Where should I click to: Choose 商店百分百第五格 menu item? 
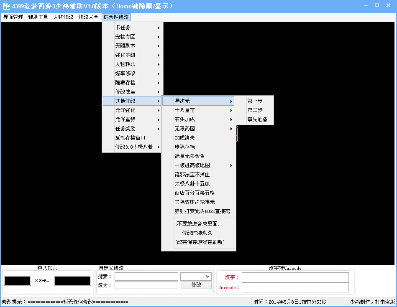pyautogui.click(x=198, y=193)
